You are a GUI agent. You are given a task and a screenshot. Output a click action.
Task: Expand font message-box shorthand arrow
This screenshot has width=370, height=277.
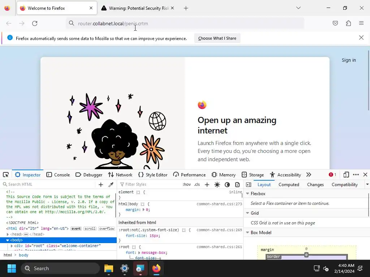pyautogui.click(x=139, y=252)
